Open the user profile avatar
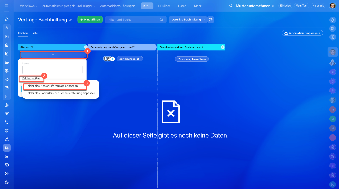This screenshot has width=339, height=189. pyautogui.click(x=332, y=6)
